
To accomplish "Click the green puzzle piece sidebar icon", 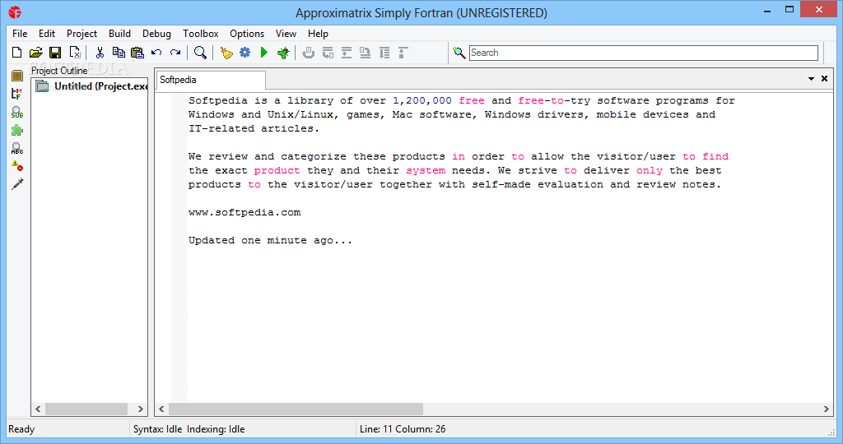I will (17, 130).
